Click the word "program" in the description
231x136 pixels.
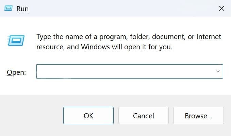click(x=108, y=36)
